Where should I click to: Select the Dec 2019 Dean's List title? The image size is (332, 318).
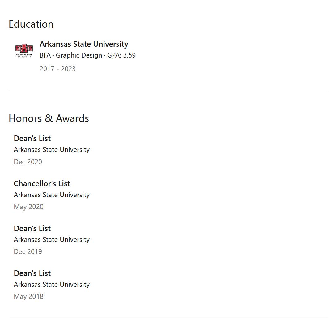point(32,228)
